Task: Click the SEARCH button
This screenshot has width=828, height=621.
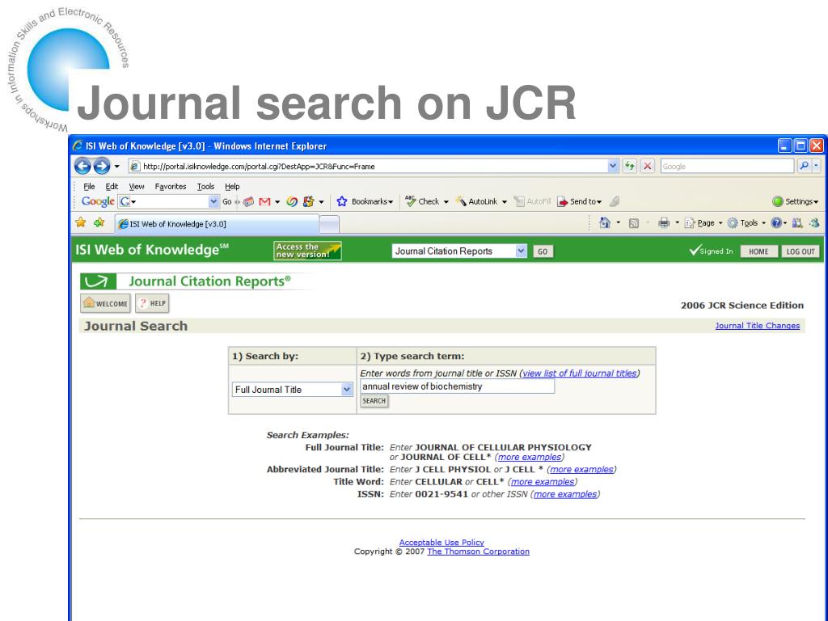Action: (x=374, y=401)
